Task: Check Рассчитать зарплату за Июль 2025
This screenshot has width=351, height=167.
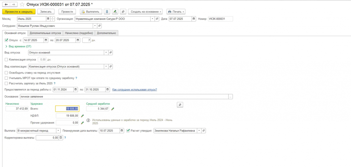Action: click(x=6, y=83)
